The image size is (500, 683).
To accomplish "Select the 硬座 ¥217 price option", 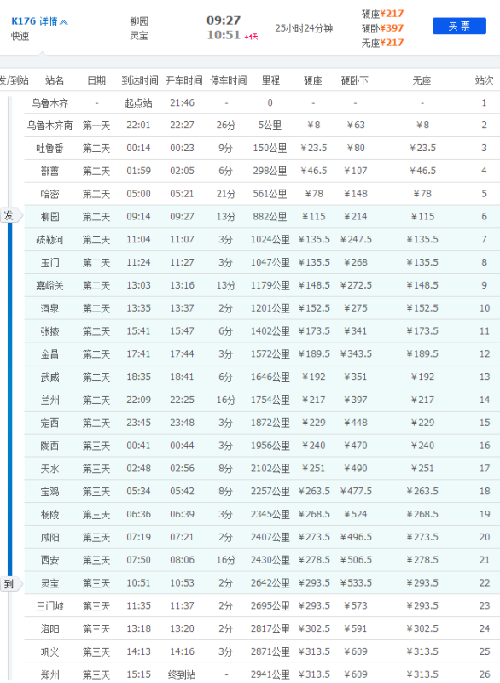I will tap(382, 14).
